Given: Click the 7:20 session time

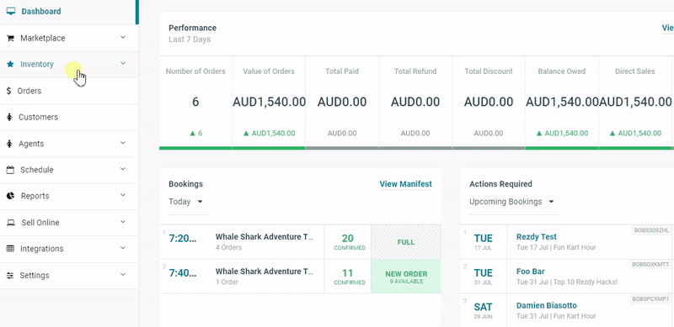Looking at the screenshot, I should 183,238.
